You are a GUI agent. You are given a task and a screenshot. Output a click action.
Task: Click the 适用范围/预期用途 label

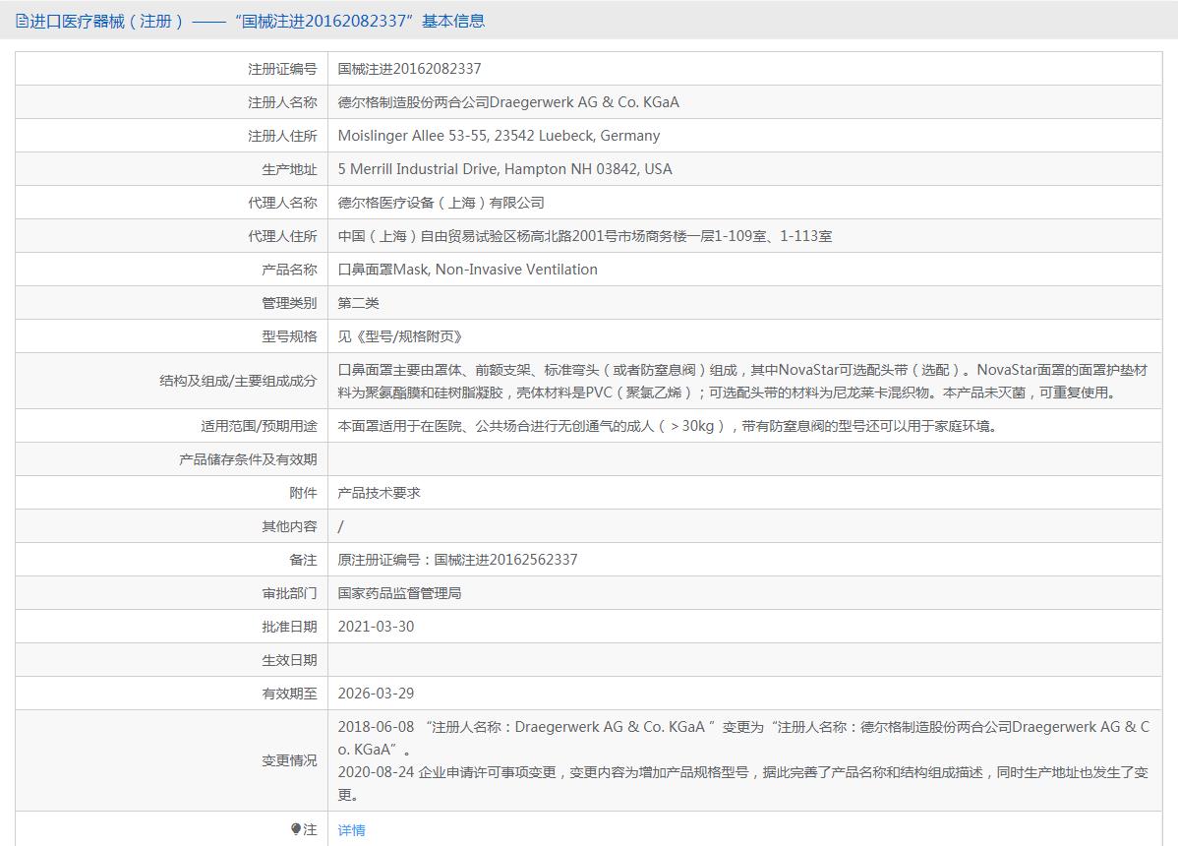259,426
